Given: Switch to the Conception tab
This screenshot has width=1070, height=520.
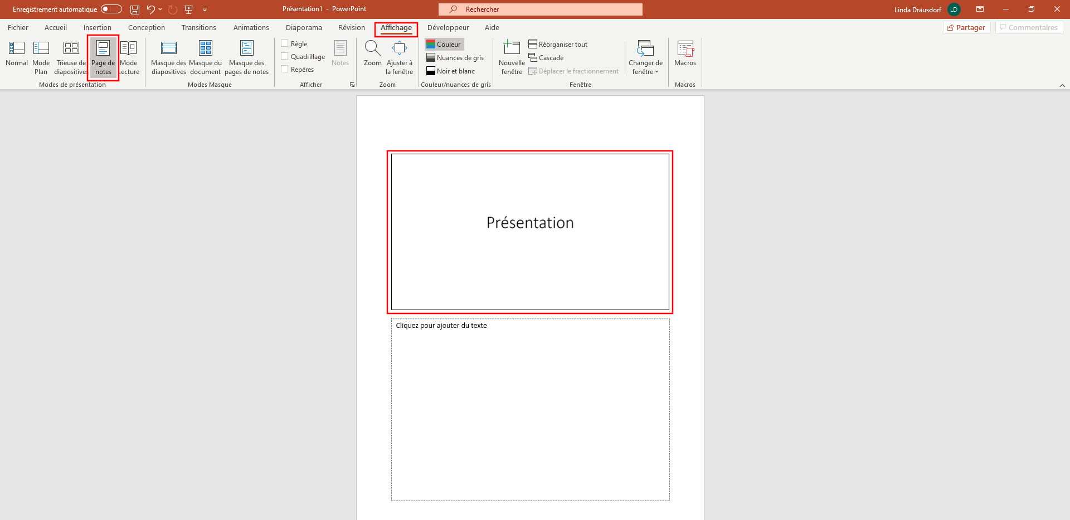Looking at the screenshot, I should [x=147, y=27].
